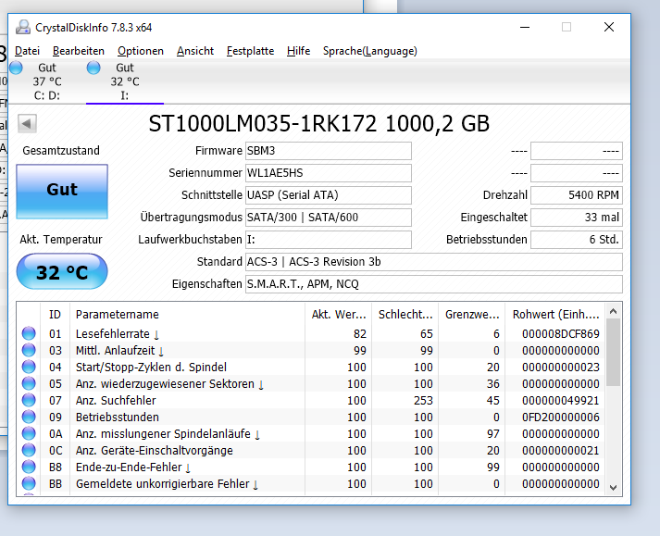Select the Ende-zu-Ende-Fehler parameter name
The image size is (660, 536).
click(129, 467)
